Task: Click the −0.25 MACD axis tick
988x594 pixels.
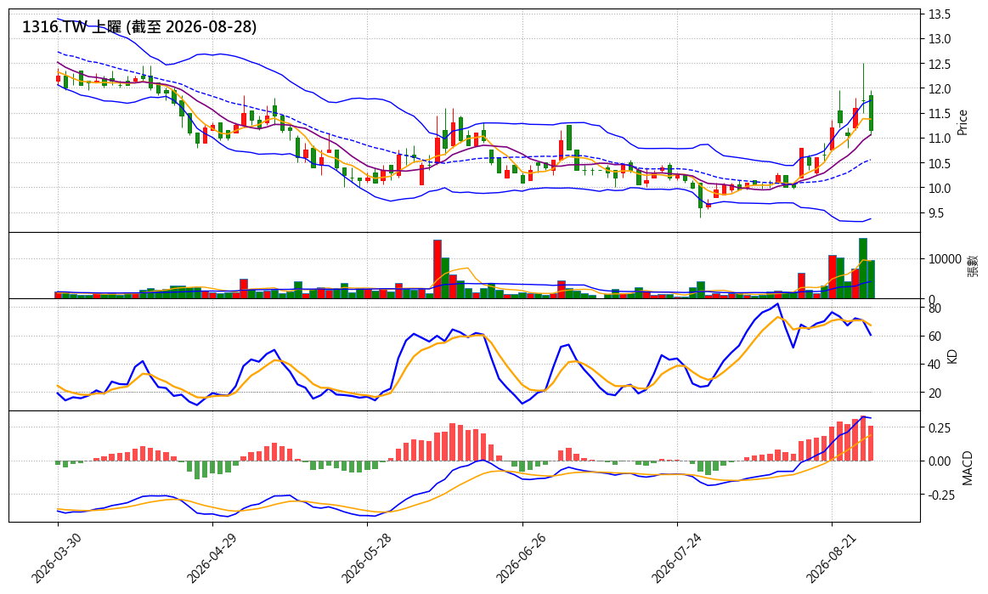Action: pyautogui.click(x=941, y=495)
